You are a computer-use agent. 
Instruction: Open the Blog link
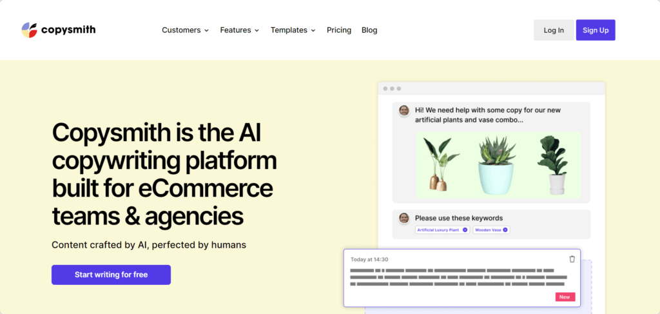click(369, 30)
